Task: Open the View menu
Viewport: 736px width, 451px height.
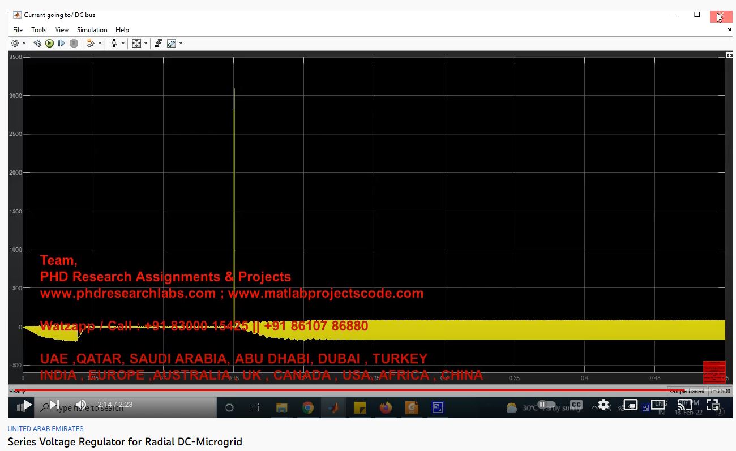Action: coord(62,30)
